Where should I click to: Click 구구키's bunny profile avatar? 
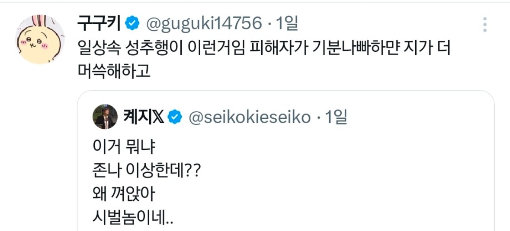40,39
